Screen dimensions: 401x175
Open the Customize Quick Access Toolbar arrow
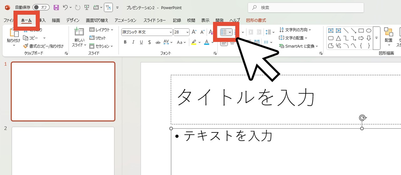(117, 7)
